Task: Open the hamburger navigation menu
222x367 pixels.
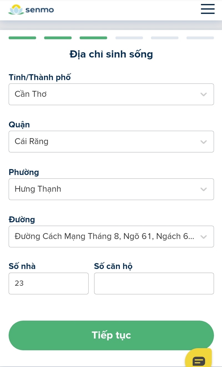Action: click(208, 9)
